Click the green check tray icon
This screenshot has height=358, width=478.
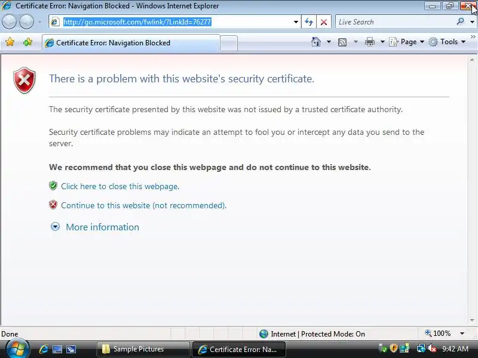[382, 348]
